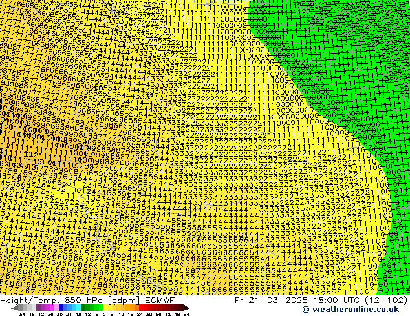Click the -54 label on legend scale
The width and height of the screenshot is (410, 316).
21,314
